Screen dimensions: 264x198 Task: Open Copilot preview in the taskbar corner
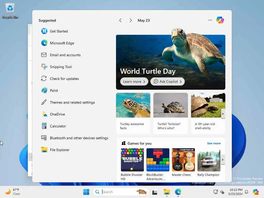click(x=256, y=192)
